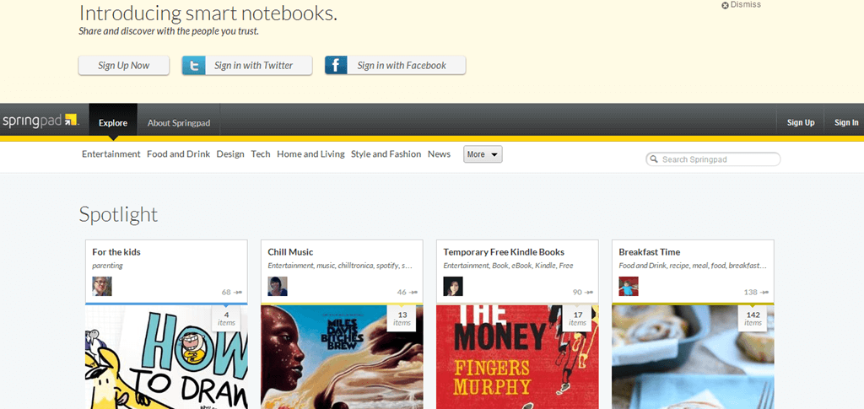Select the Style and Fashion category
Viewport: 864px width, 409px height.
tap(386, 154)
